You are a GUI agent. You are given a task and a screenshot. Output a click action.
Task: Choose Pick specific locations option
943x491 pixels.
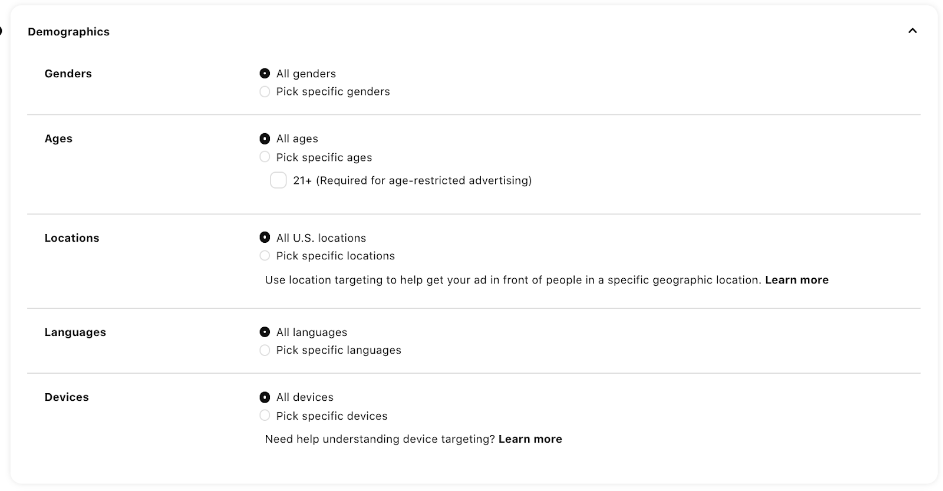coord(265,256)
